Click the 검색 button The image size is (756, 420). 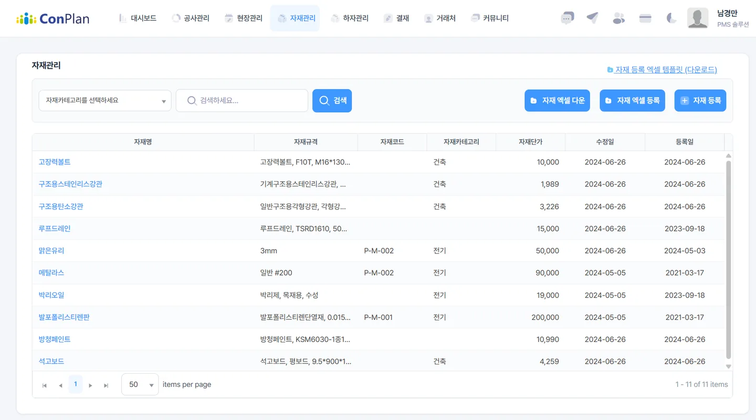pyautogui.click(x=332, y=100)
